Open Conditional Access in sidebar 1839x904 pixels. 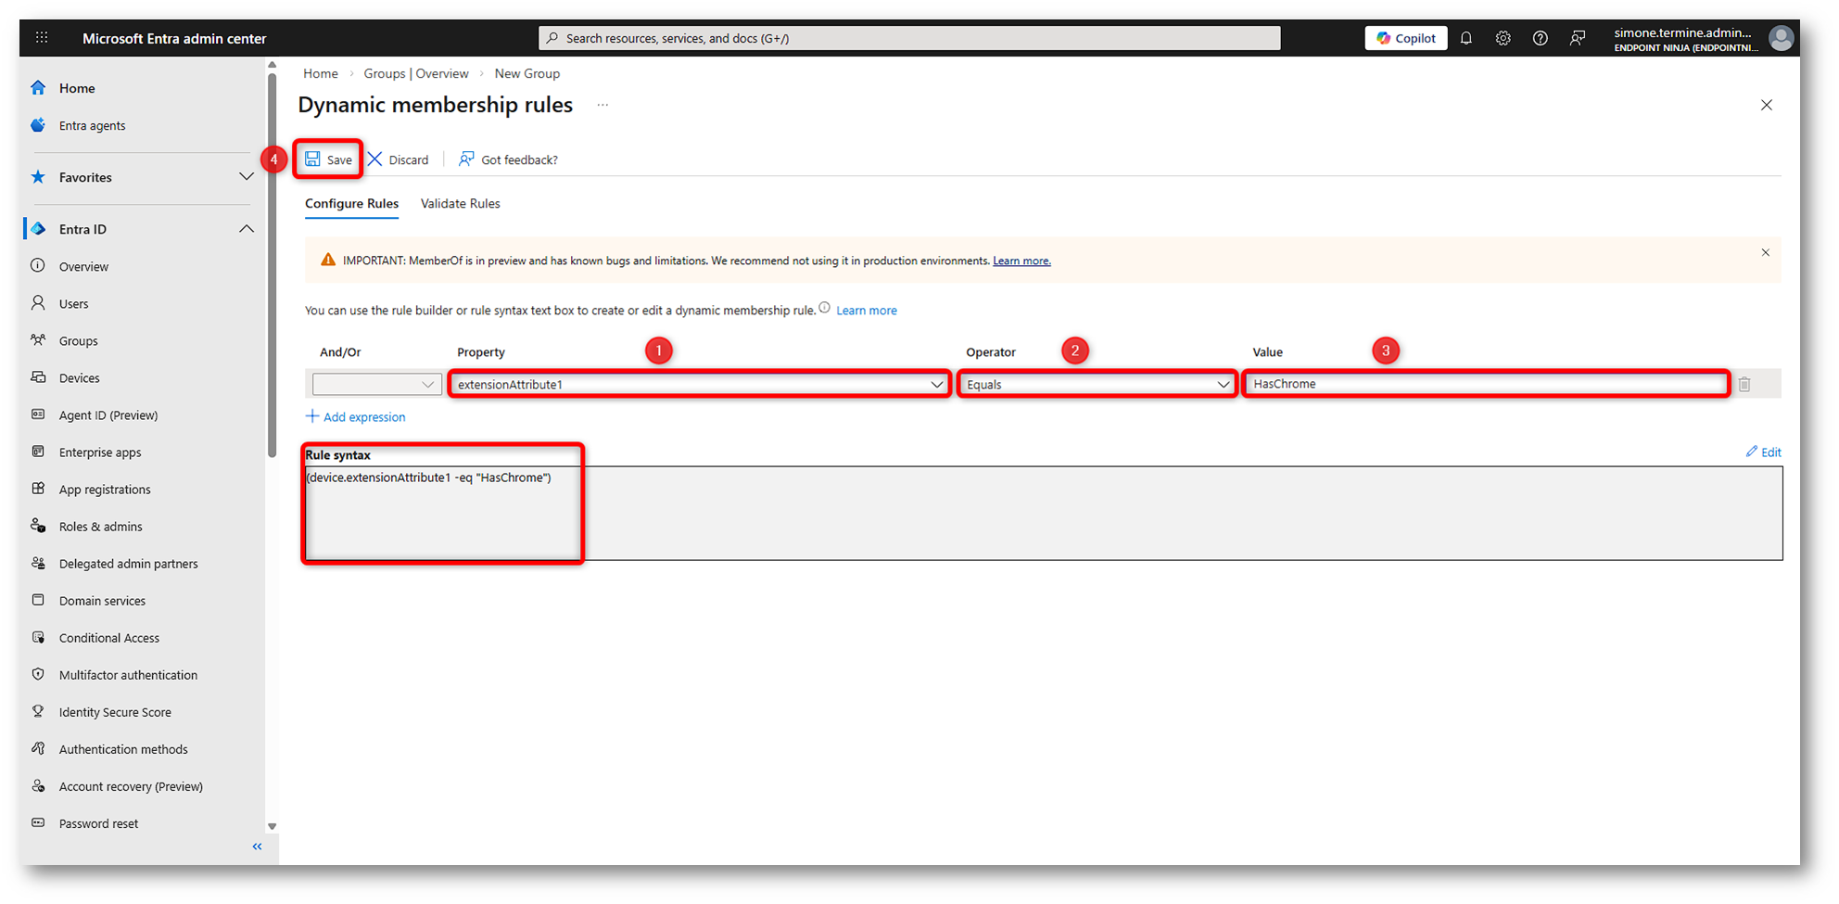(x=109, y=638)
